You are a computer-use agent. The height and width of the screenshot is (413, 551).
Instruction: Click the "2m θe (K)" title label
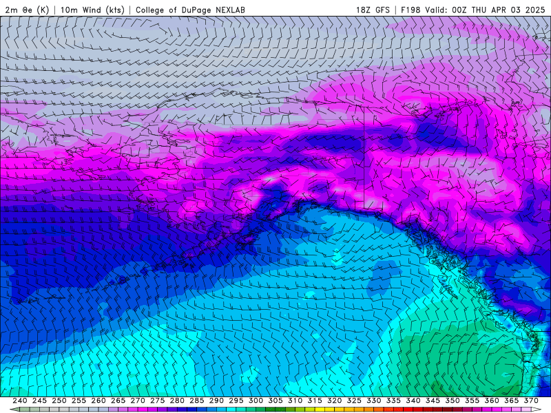click(27, 10)
